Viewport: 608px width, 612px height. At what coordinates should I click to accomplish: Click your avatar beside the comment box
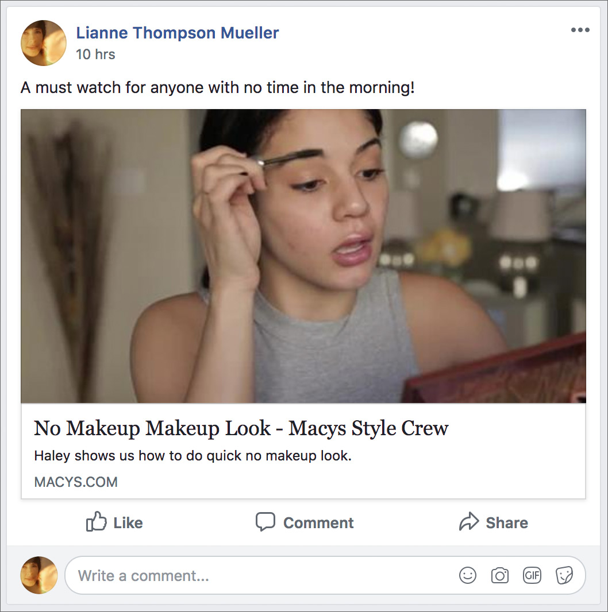(39, 575)
